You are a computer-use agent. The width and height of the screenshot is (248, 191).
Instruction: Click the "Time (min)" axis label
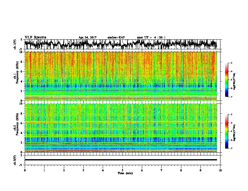(125, 173)
